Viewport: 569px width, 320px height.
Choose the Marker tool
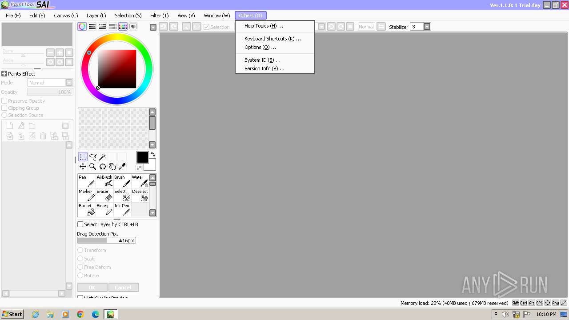point(87,195)
